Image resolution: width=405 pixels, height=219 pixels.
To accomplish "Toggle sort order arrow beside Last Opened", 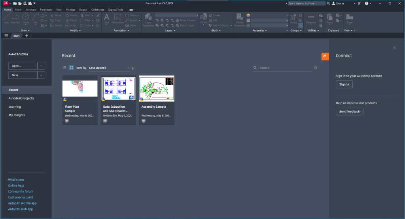I will 133,68.
